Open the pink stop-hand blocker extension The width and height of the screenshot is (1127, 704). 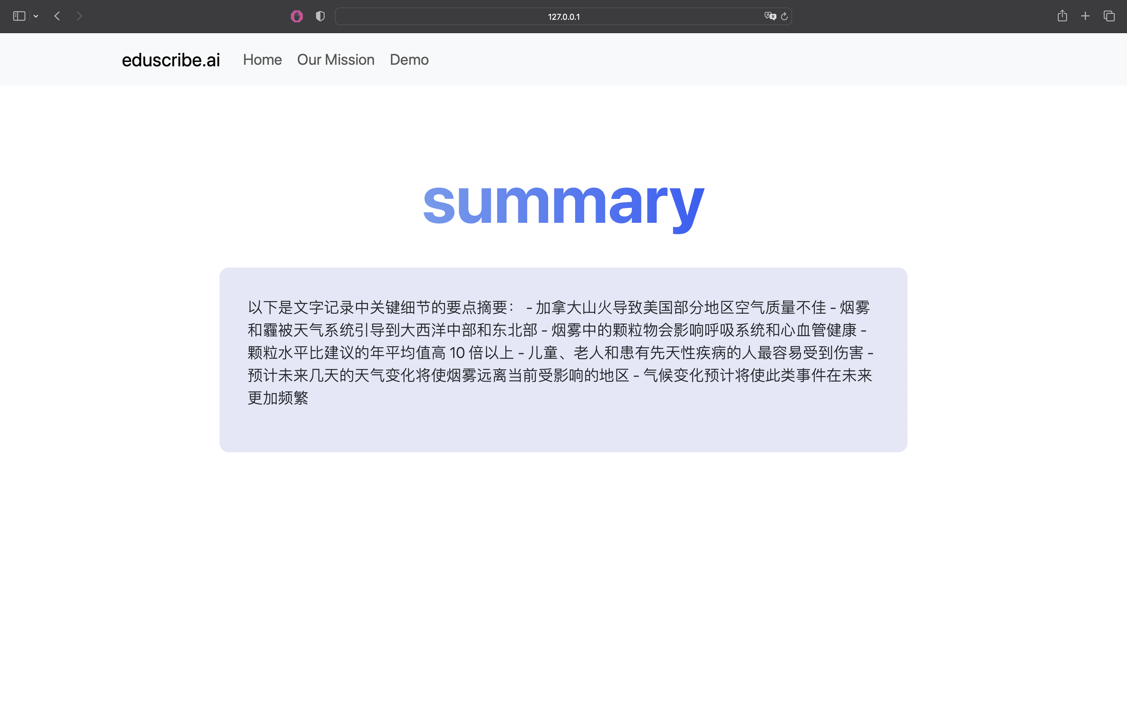297,16
